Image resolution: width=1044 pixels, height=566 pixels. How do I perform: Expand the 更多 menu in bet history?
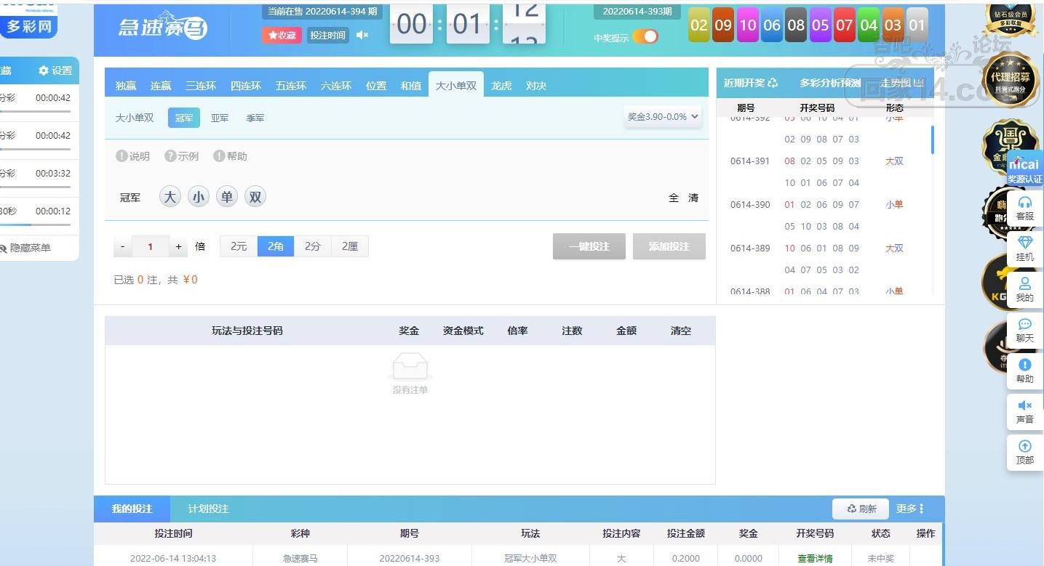tap(910, 509)
